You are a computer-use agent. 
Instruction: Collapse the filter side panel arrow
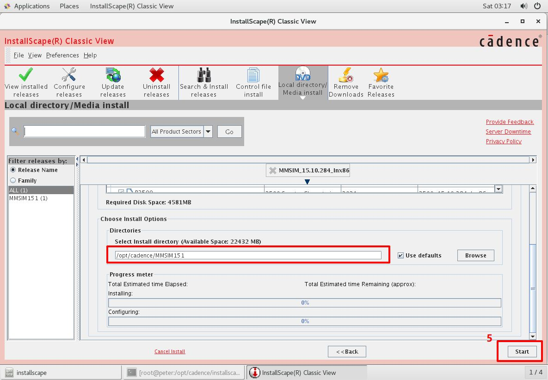77,159
